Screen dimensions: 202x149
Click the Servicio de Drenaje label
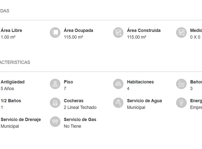pyautogui.click(x=21, y=120)
